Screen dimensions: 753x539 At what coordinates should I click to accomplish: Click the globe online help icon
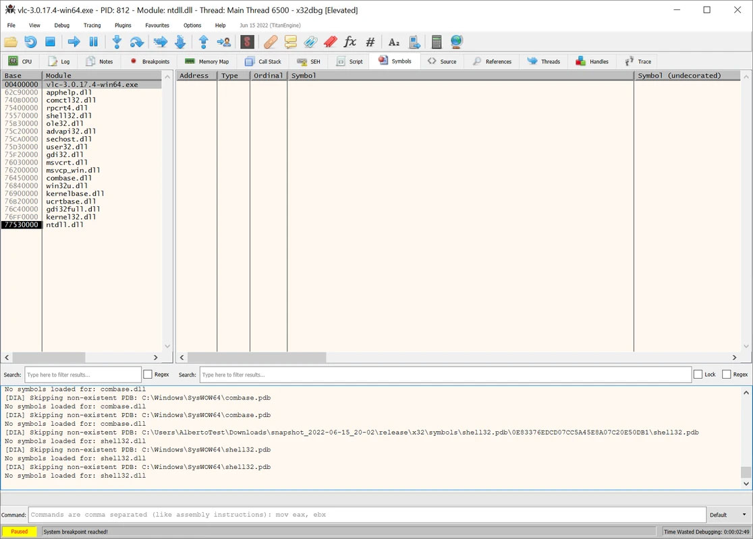point(457,42)
